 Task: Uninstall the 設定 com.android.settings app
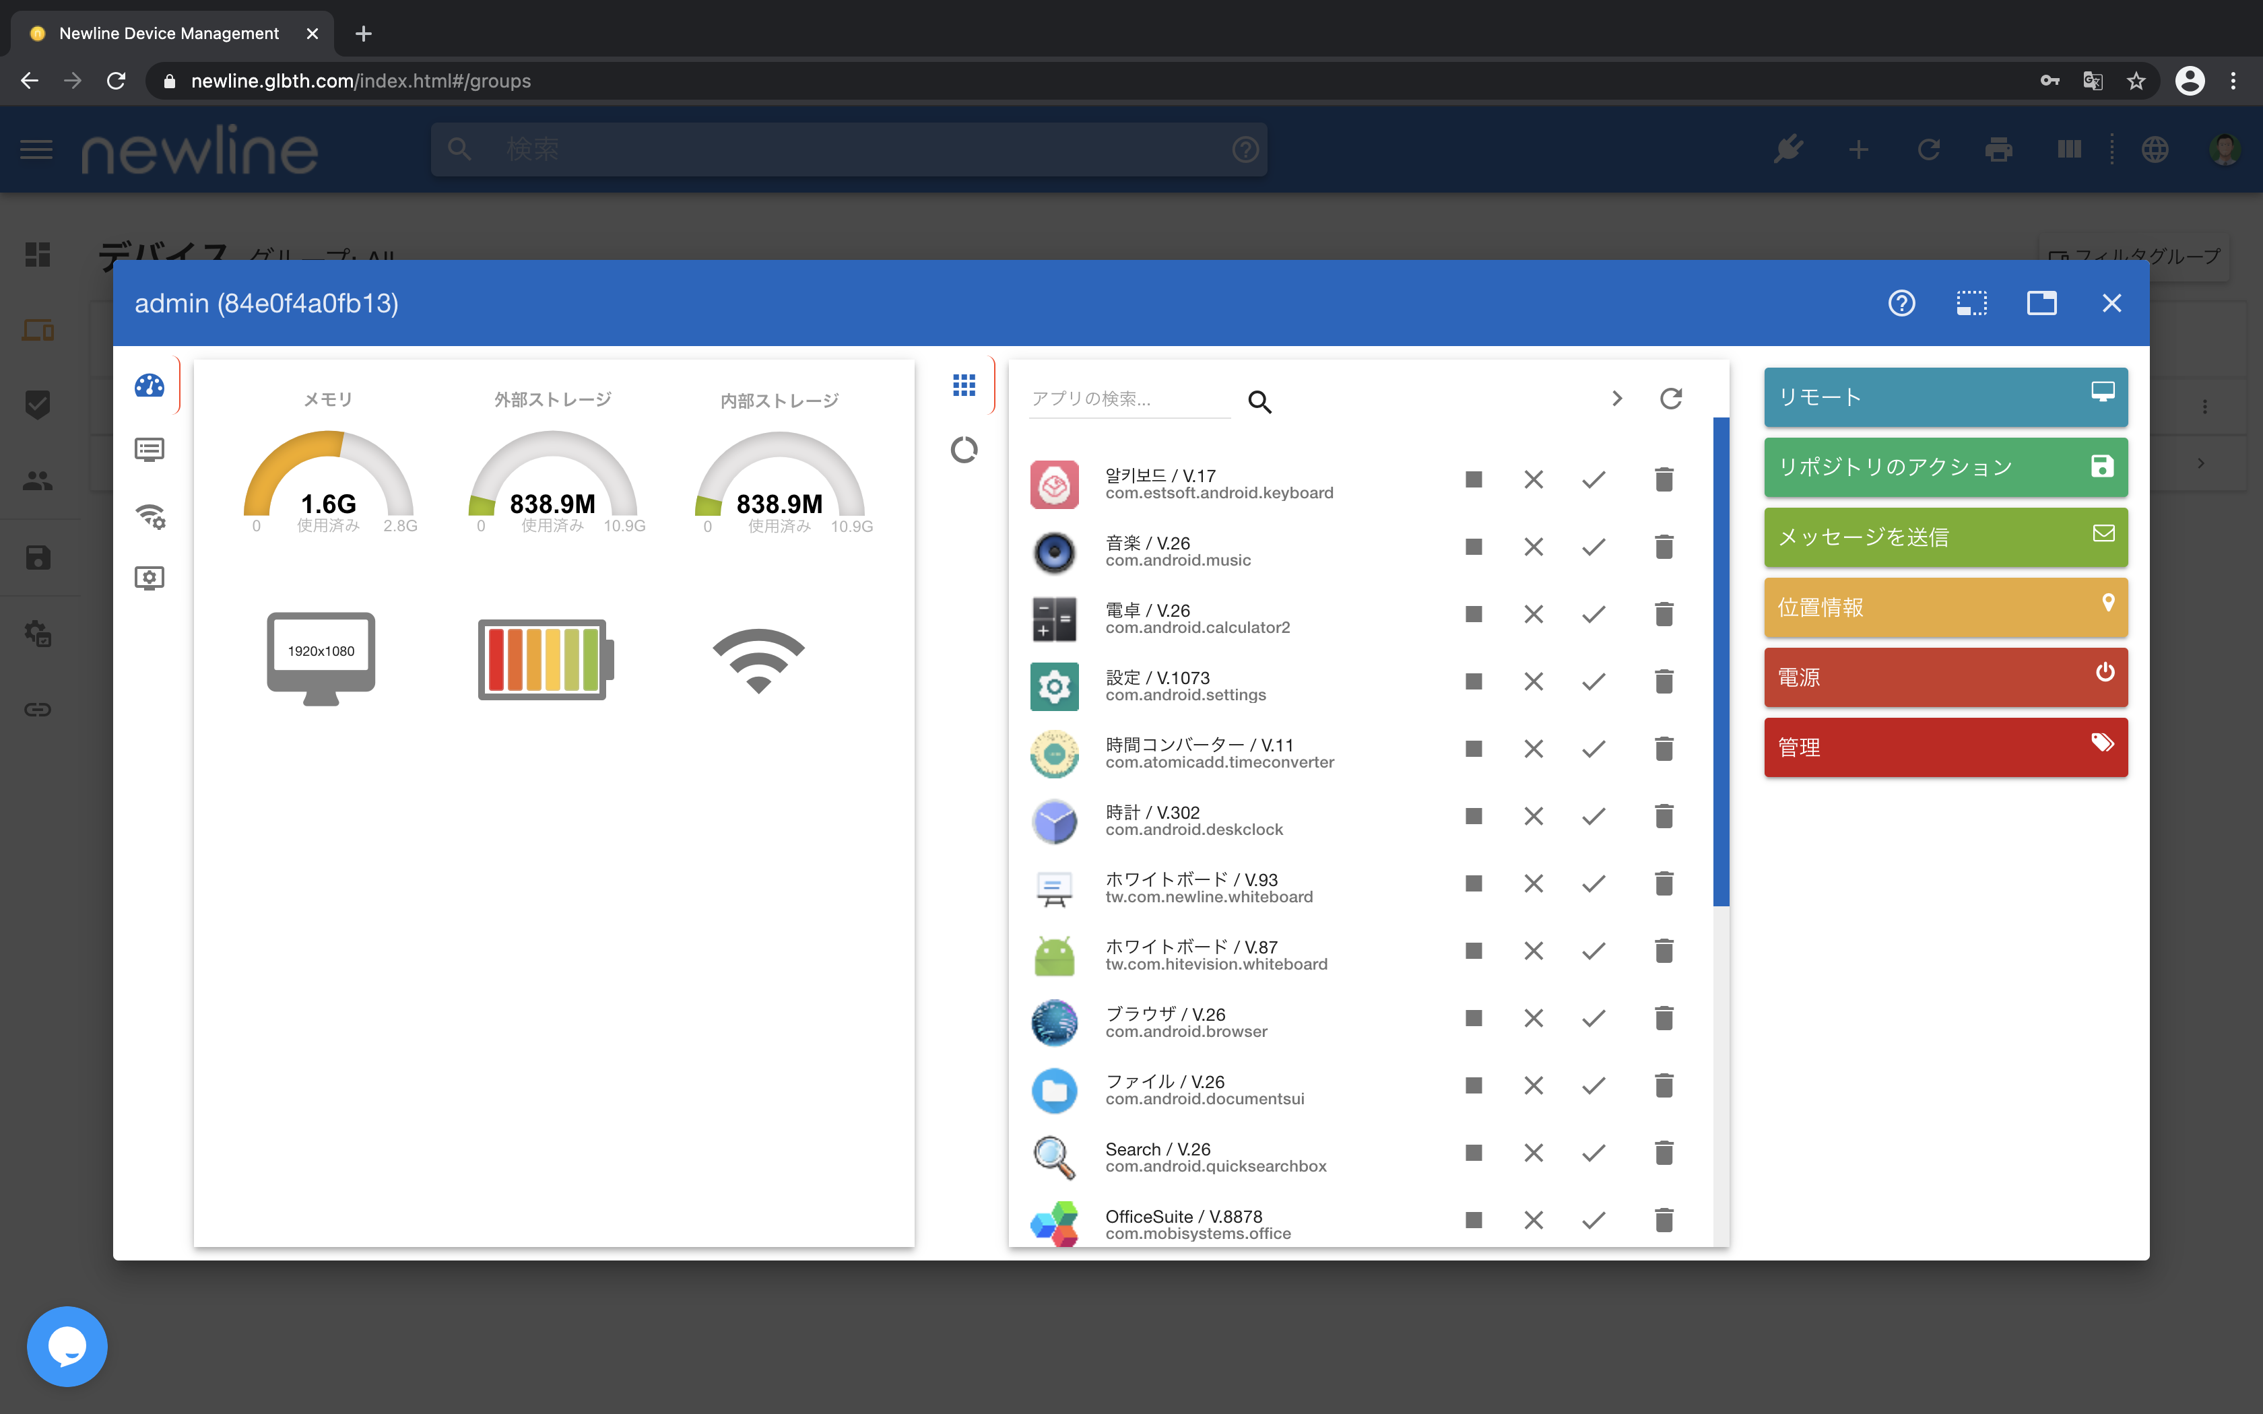point(1664,681)
